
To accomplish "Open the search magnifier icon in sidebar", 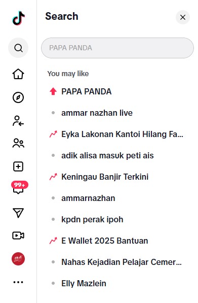I will tap(18, 48).
